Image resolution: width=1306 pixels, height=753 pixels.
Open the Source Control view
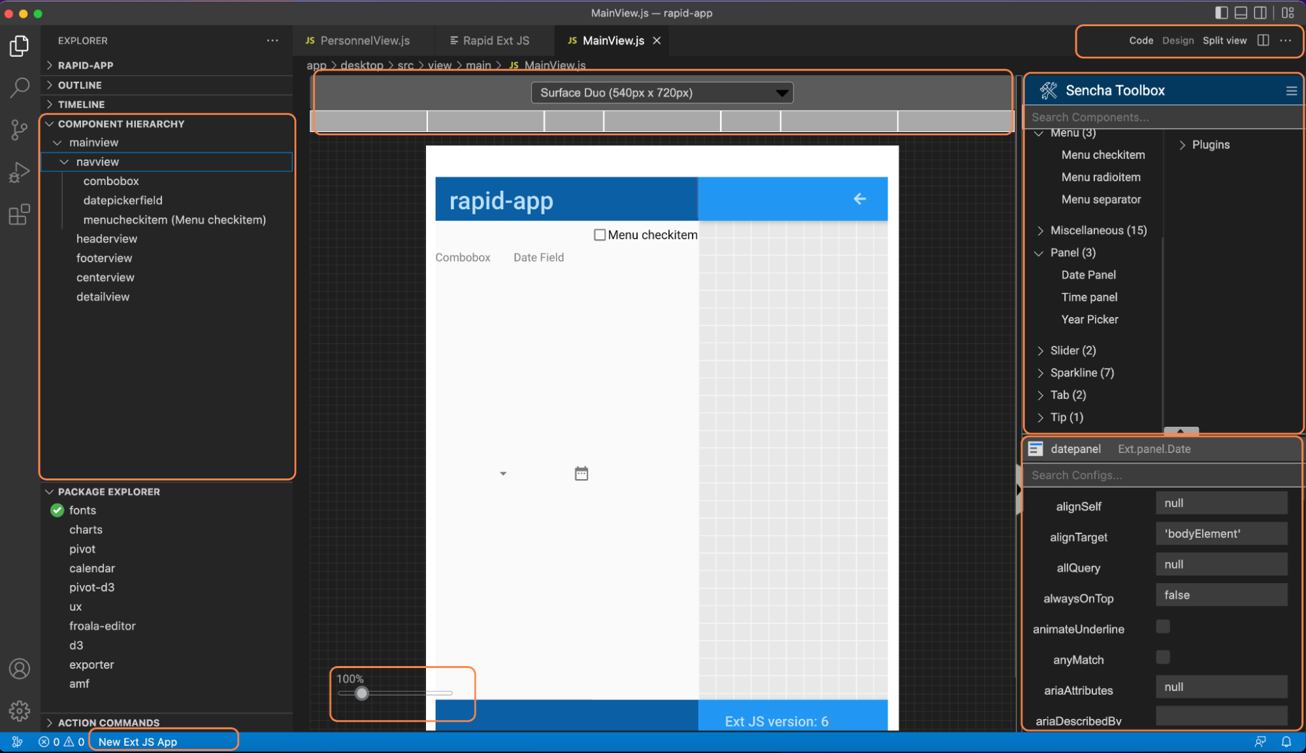tap(20, 130)
